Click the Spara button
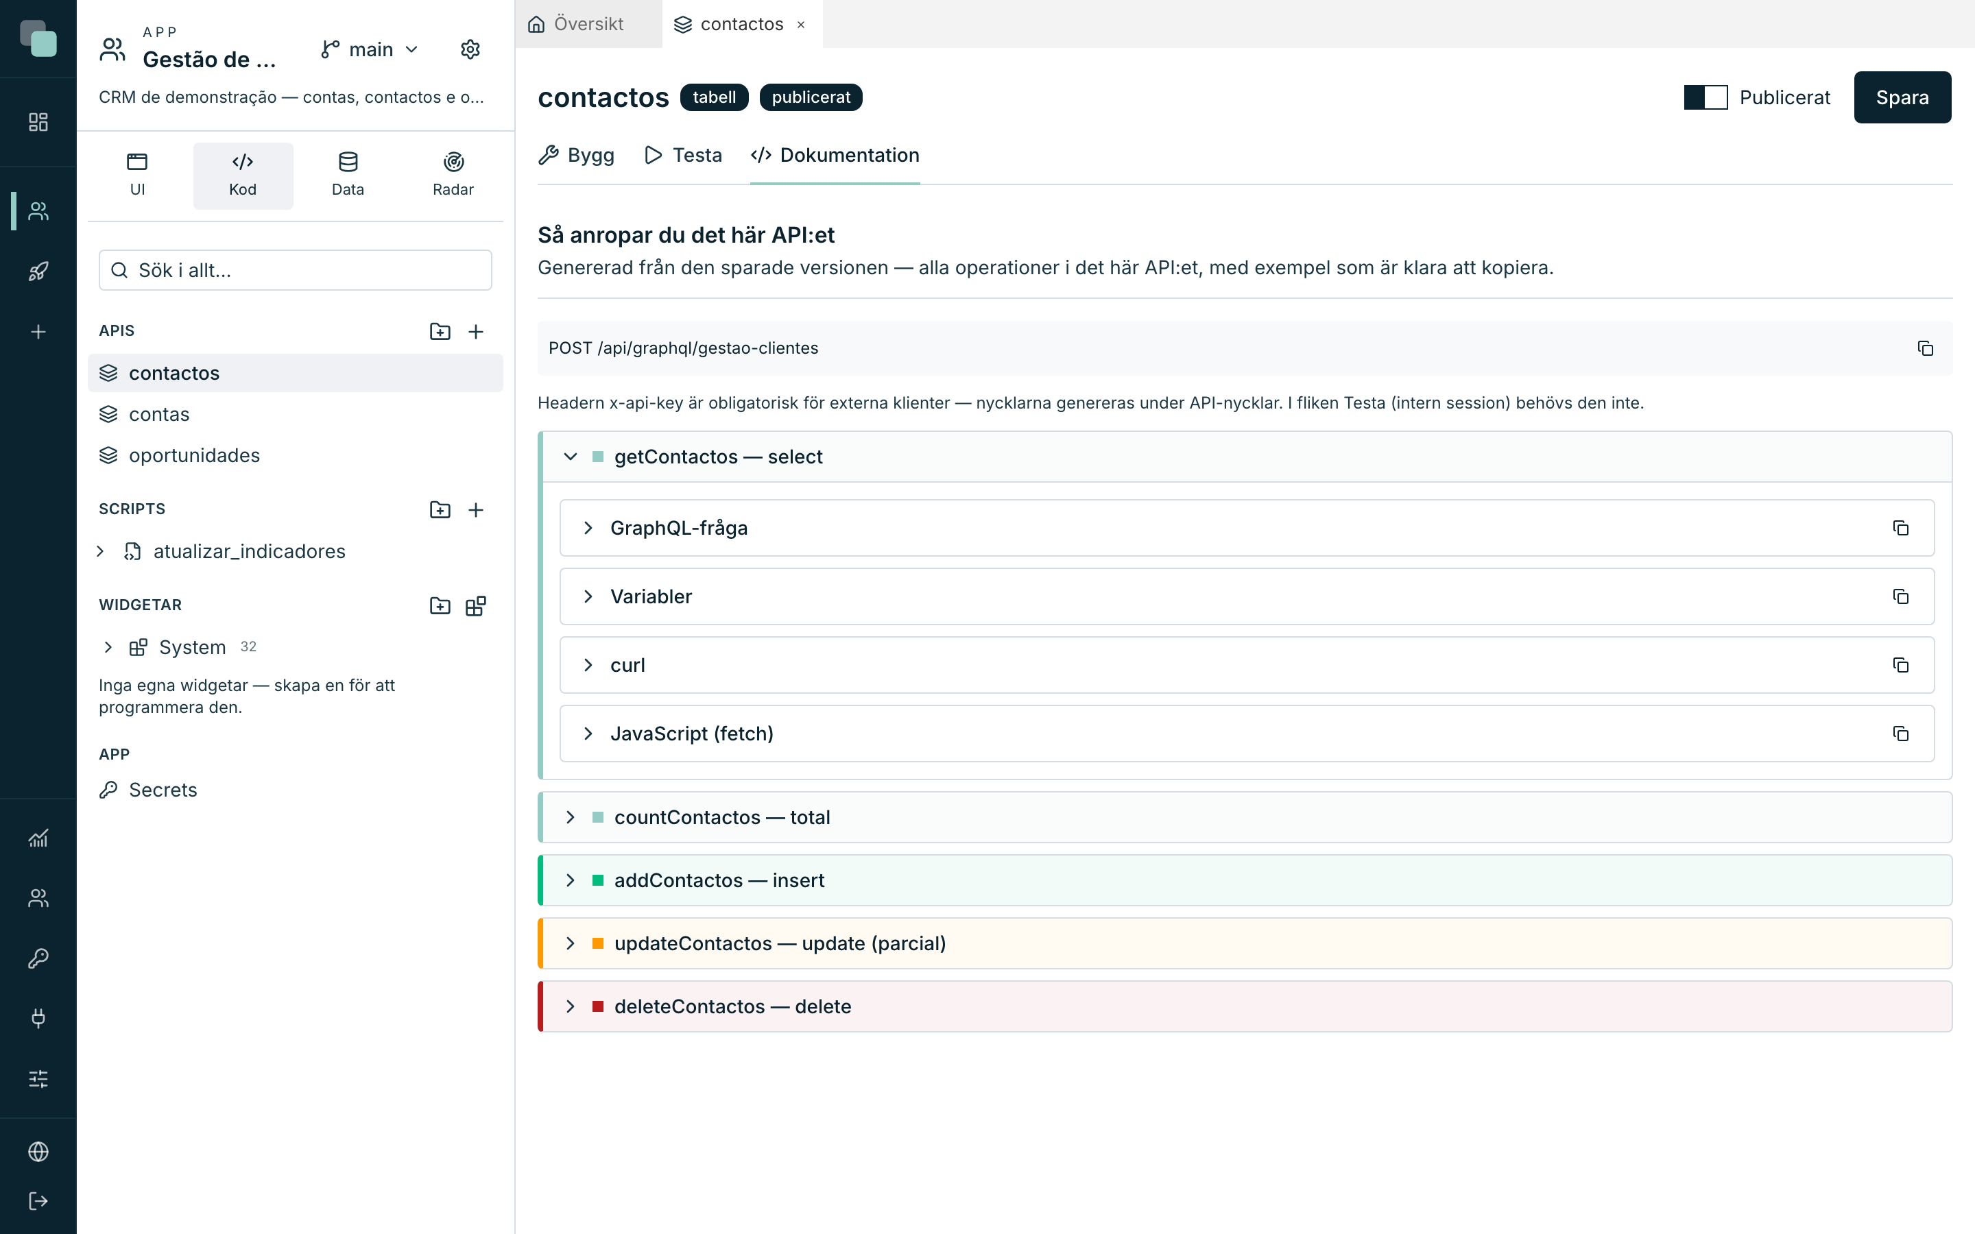1975x1234 pixels. (x=1902, y=97)
